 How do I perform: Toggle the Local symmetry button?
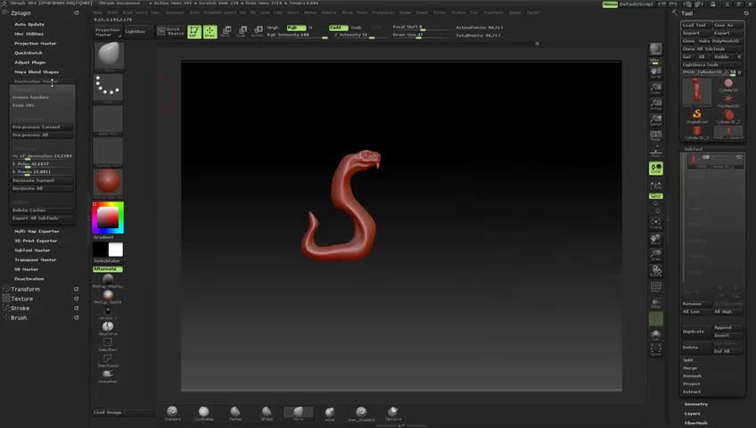click(656, 169)
